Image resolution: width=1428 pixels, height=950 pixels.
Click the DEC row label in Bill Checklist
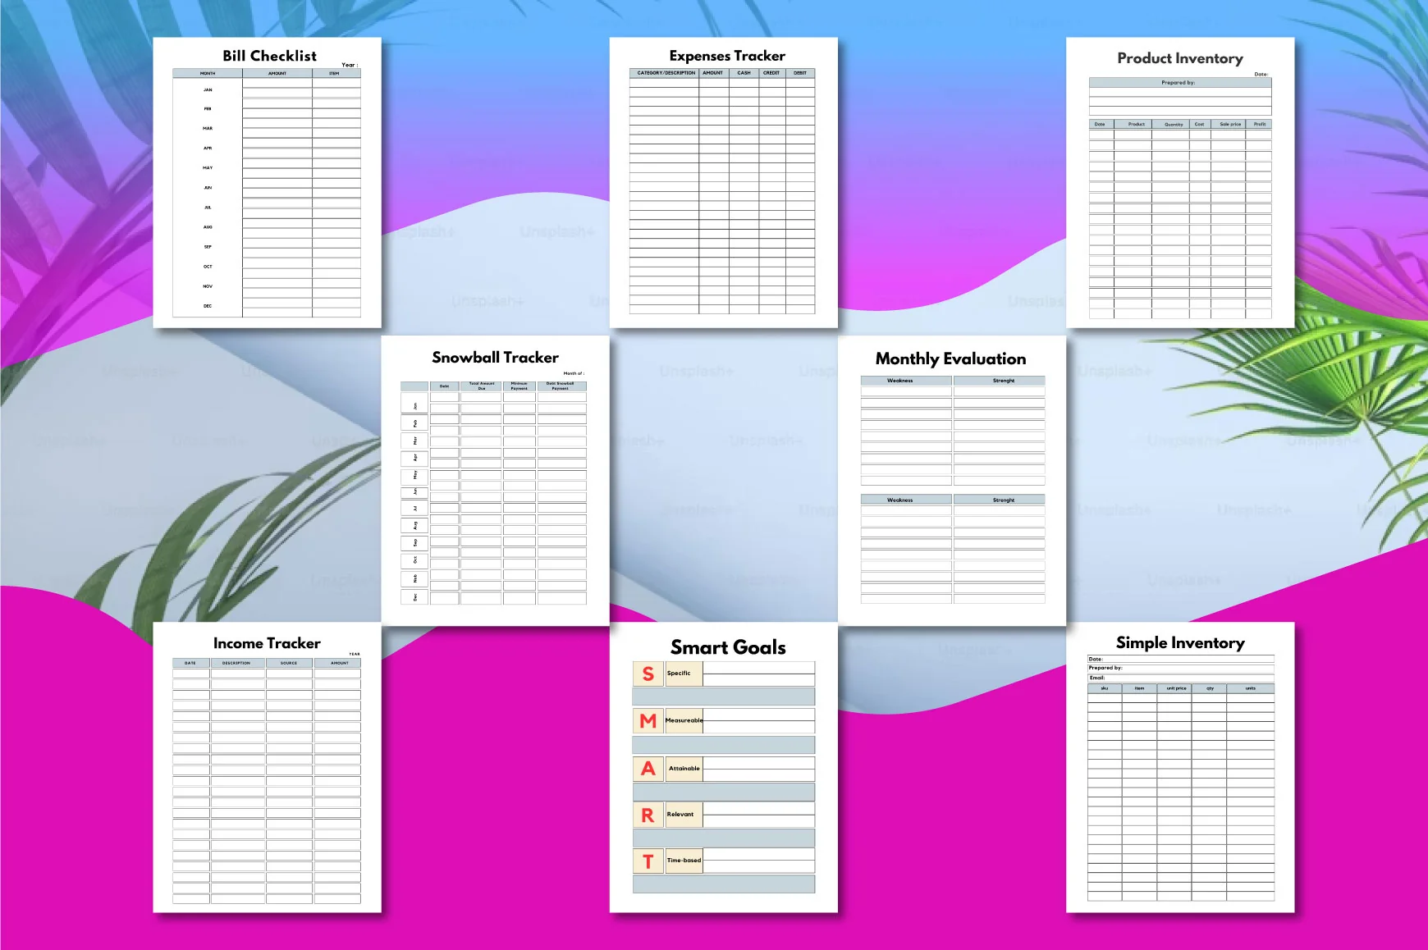point(208,305)
